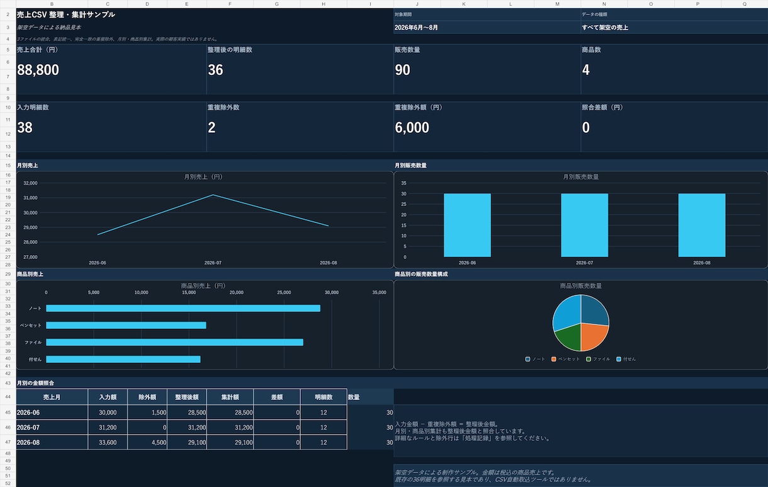The height and width of the screenshot is (487, 768).
Task: Select the ペンセット bar in 商品別売上 chart
Action: point(126,325)
